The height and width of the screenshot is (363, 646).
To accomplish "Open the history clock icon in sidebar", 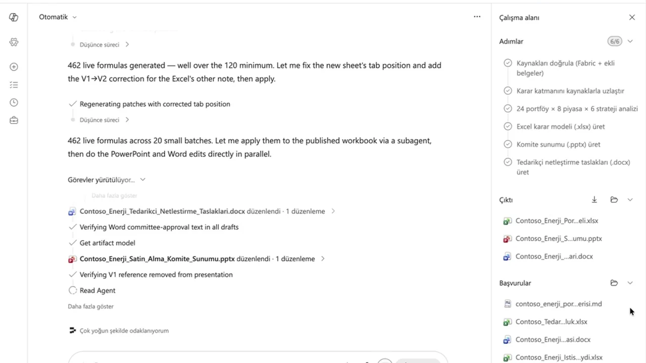I will (14, 102).
